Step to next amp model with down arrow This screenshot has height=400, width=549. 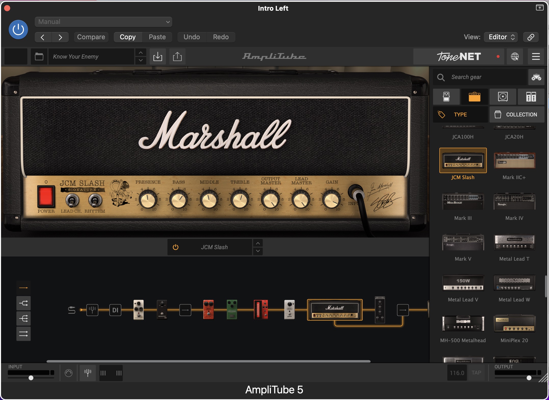click(x=258, y=251)
